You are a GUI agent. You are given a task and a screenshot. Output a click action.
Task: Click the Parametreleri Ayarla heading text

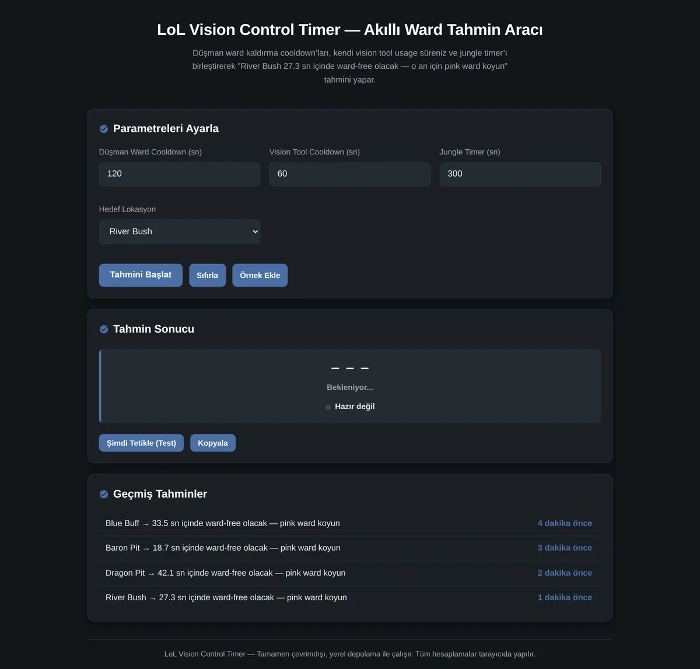[166, 129]
